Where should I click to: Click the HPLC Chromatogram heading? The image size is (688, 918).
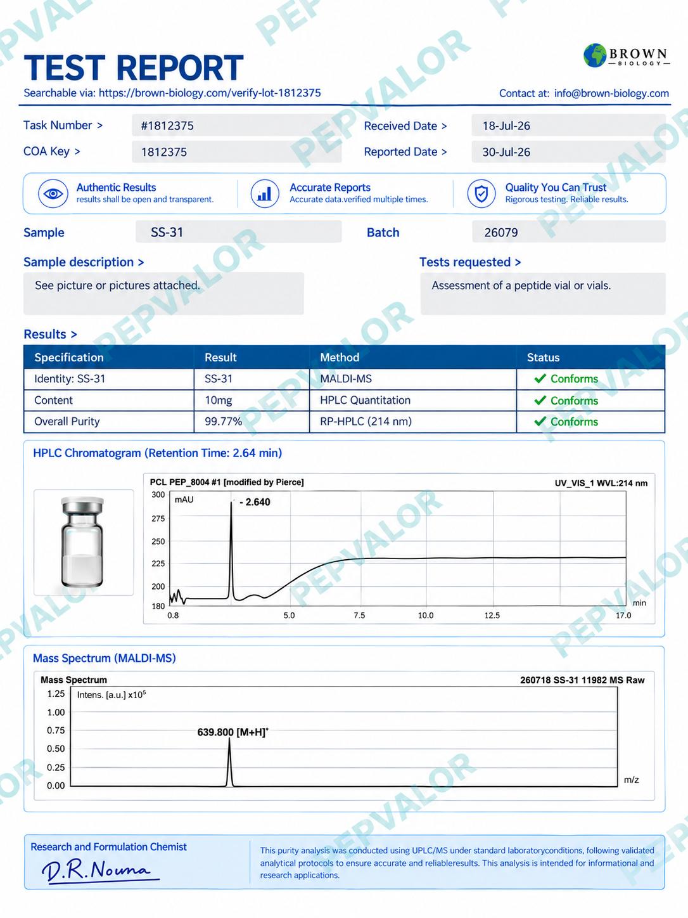158,453
